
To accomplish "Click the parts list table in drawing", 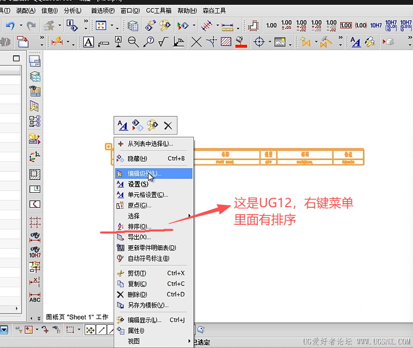I will tap(278, 157).
